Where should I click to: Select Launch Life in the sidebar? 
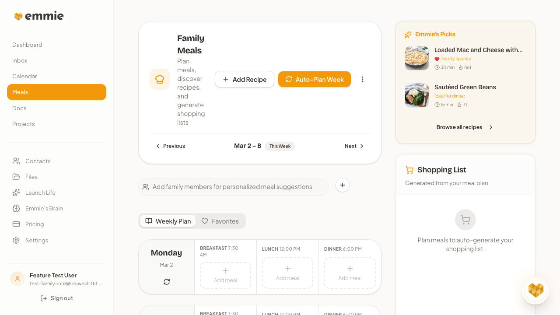(40, 192)
